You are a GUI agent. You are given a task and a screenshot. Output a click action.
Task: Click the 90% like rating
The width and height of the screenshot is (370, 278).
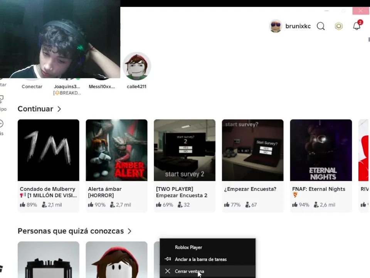[97, 205]
